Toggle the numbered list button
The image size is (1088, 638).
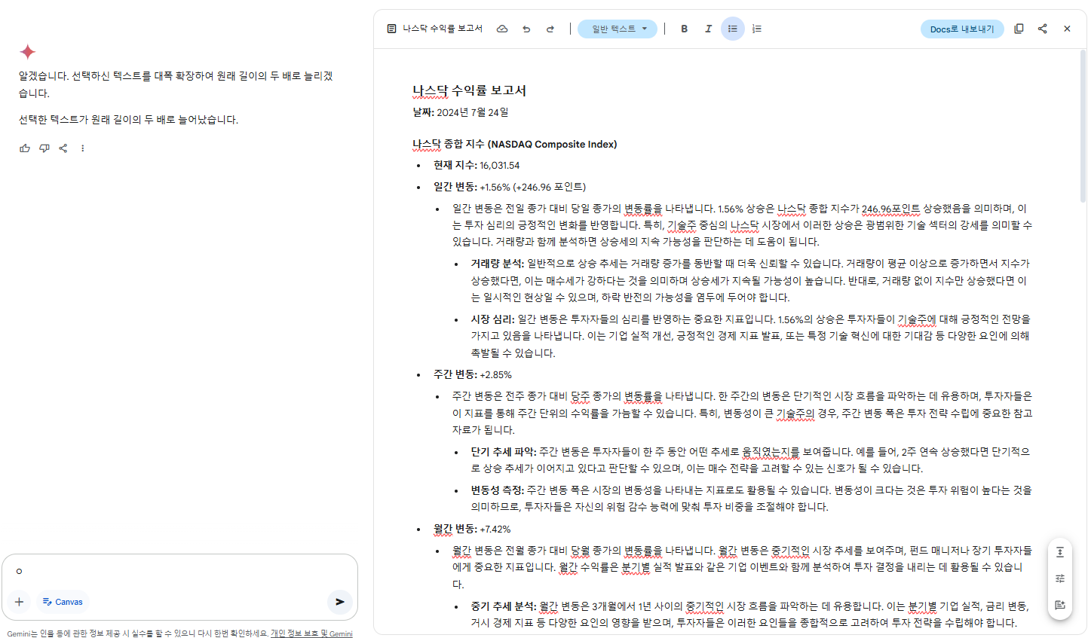[x=757, y=29]
